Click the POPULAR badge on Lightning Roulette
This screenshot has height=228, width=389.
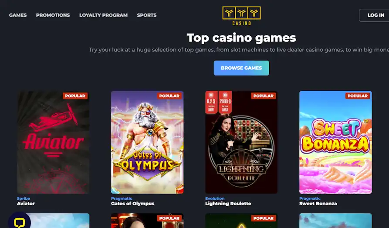(263, 96)
